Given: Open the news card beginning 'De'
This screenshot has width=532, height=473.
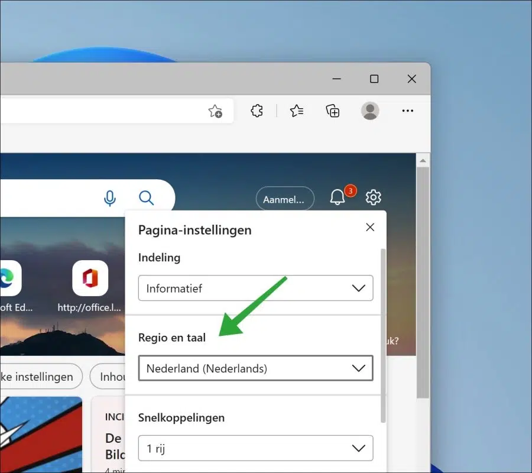Looking at the screenshot, I should [109, 435].
